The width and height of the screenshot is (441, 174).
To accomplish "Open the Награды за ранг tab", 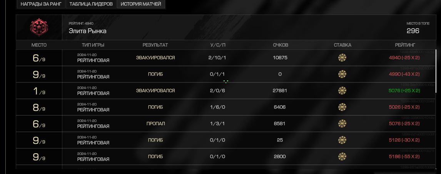I will [41, 4].
